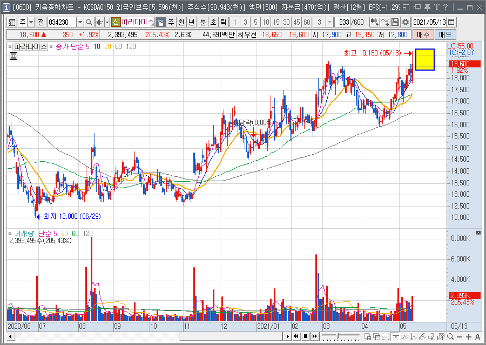Click the 매도 sell button

446,34
